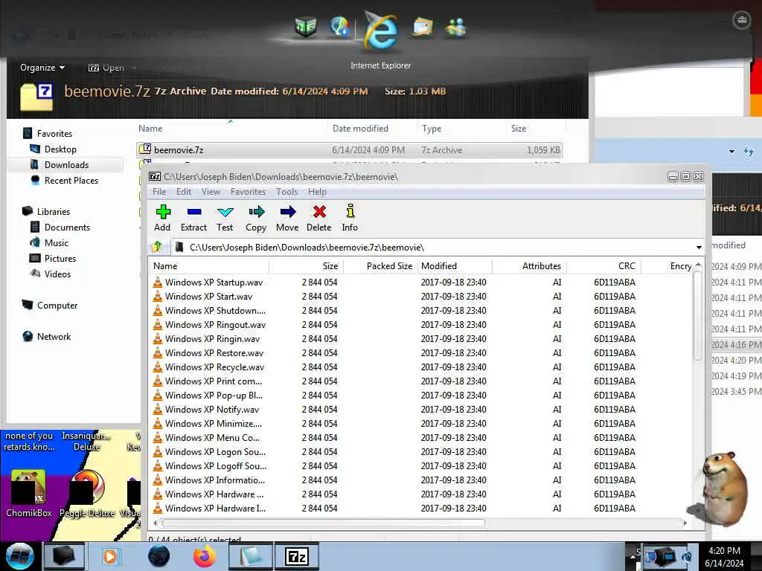Choose the Move tool in 7-Zip
This screenshot has width=762, height=571.
click(287, 218)
